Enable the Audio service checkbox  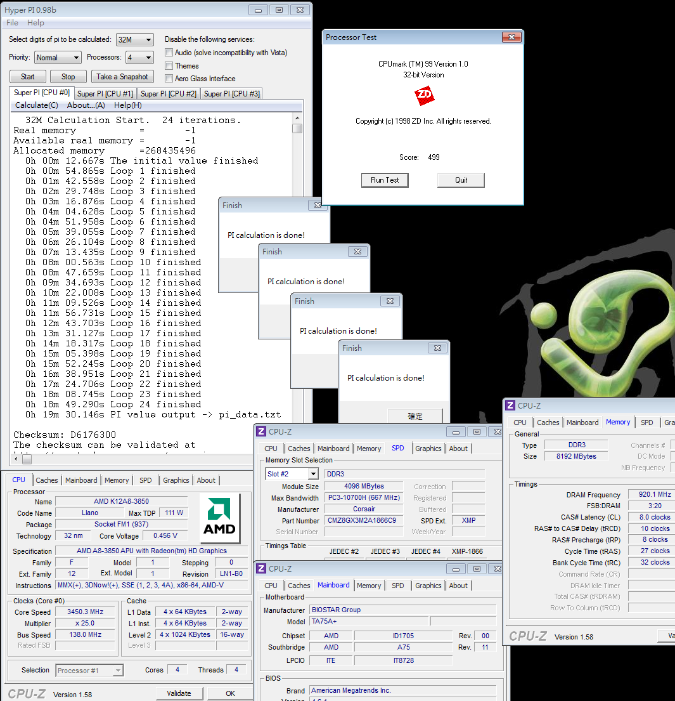[169, 52]
